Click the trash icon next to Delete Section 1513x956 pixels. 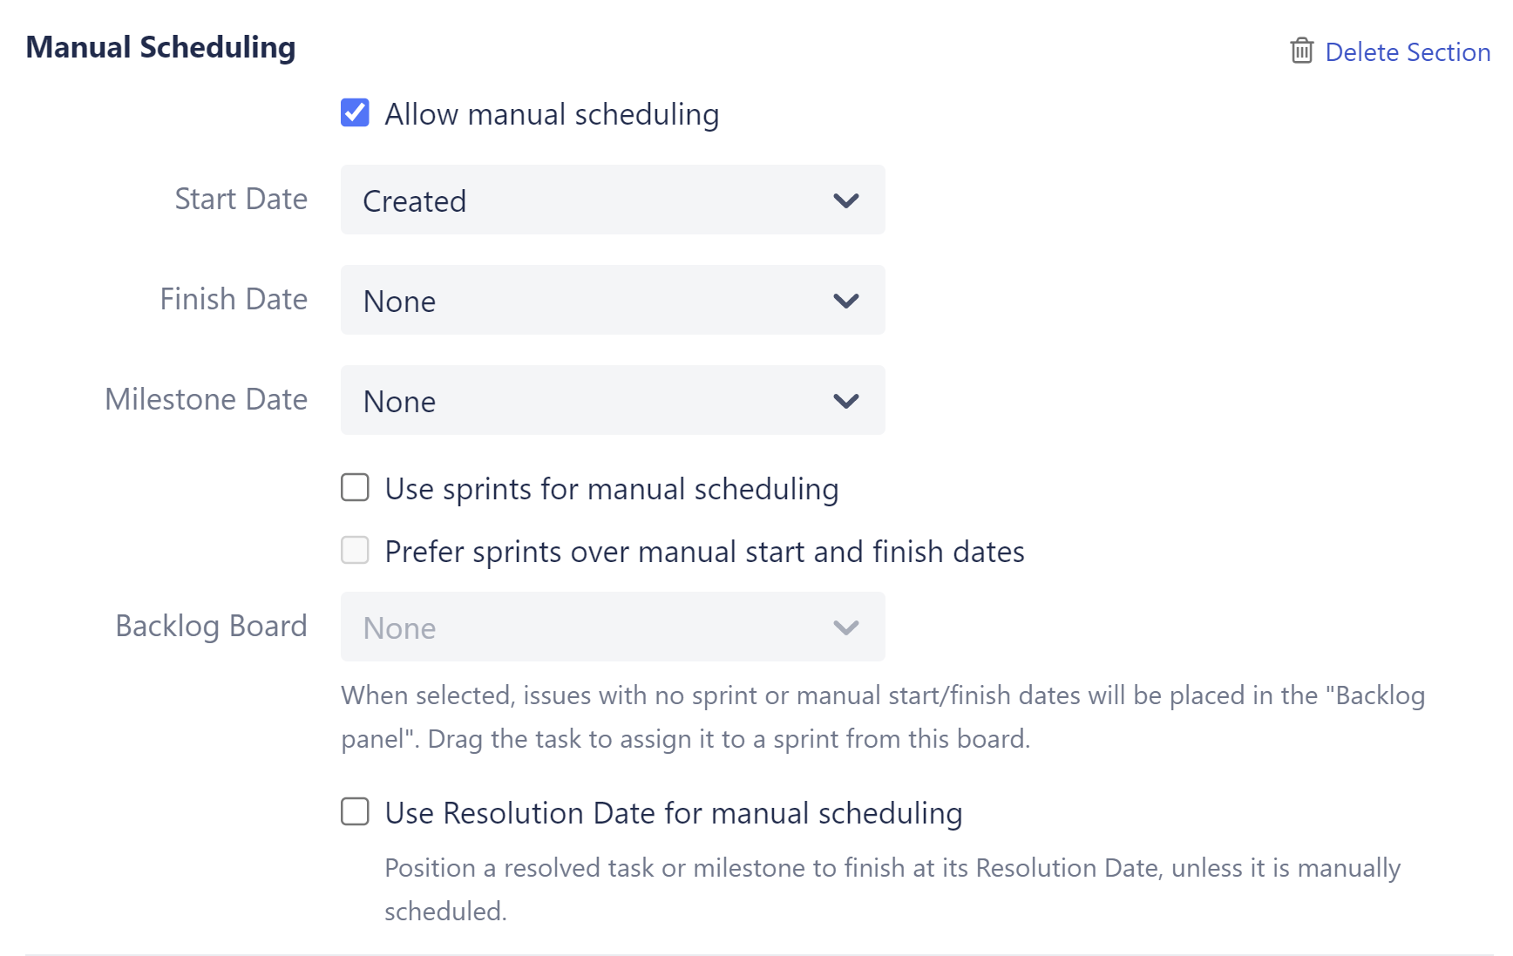pos(1301,51)
